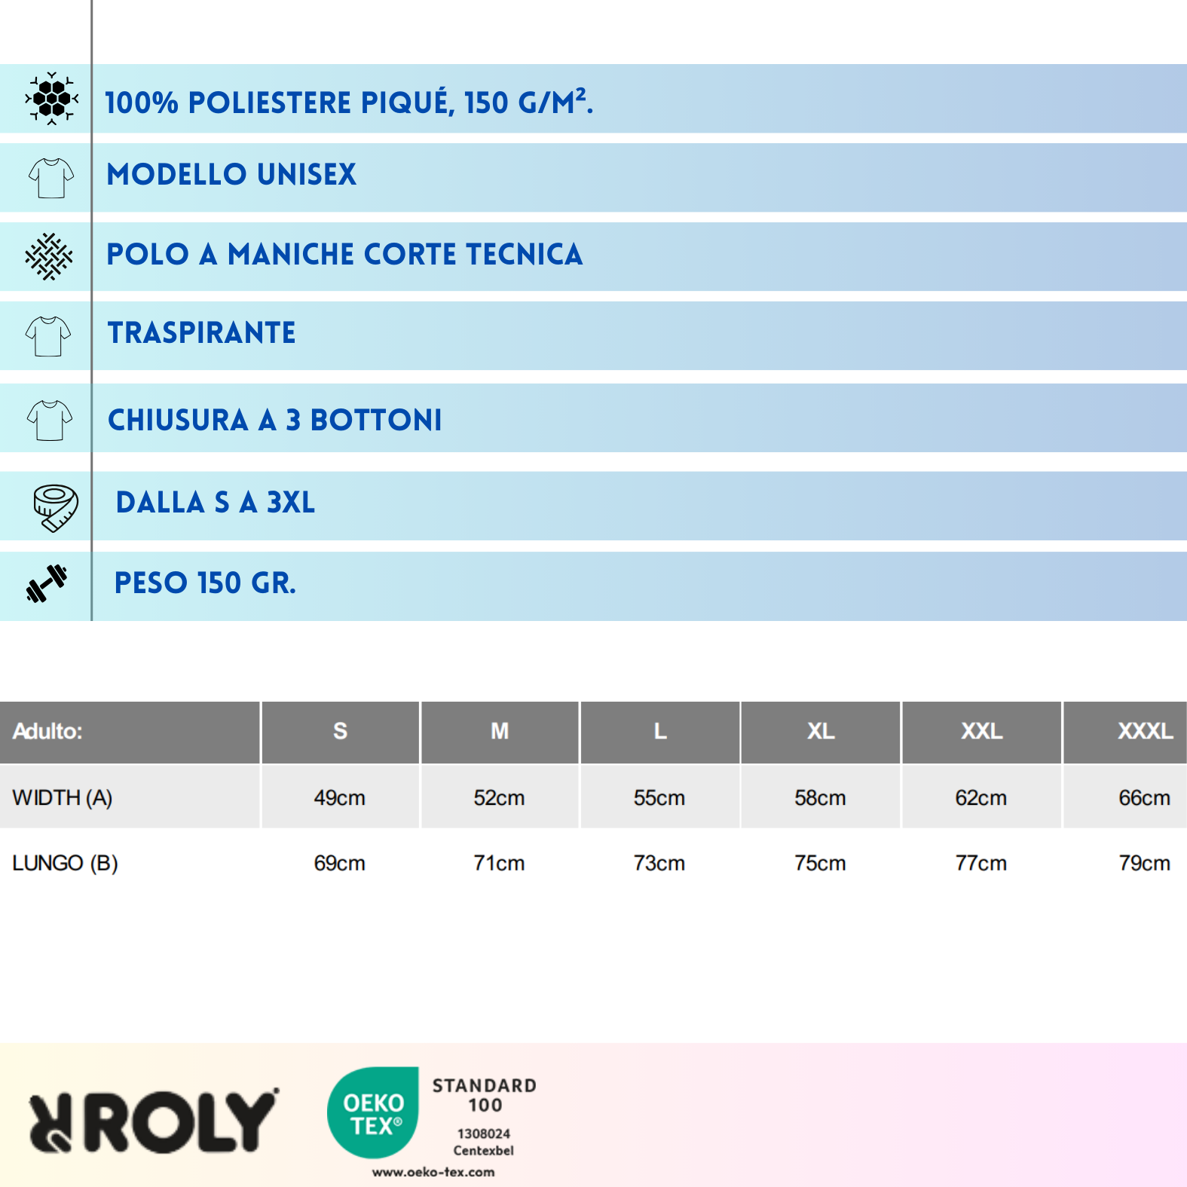
Task: Click the "Peso 150 GR." text
Action: coord(205,583)
